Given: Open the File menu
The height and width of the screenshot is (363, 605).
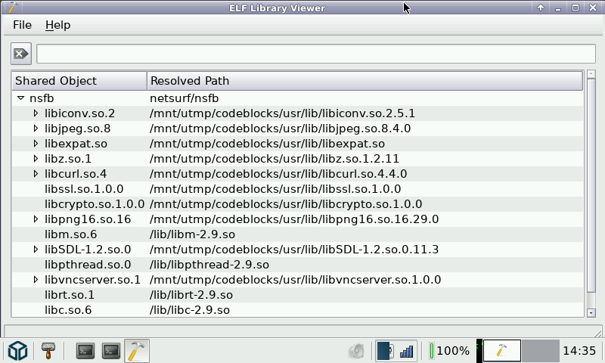Looking at the screenshot, I should pyautogui.click(x=22, y=25).
